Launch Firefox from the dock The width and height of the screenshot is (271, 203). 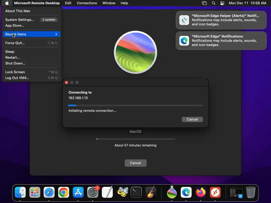[201, 192]
